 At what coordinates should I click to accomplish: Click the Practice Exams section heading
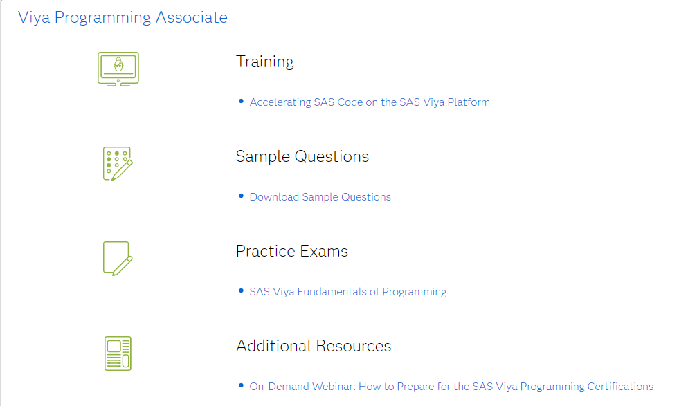tap(291, 250)
